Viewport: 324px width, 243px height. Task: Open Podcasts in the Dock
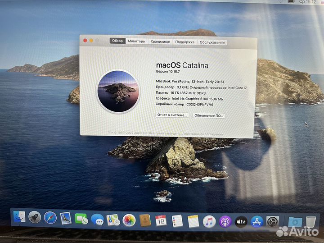pyautogui.click(x=225, y=222)
